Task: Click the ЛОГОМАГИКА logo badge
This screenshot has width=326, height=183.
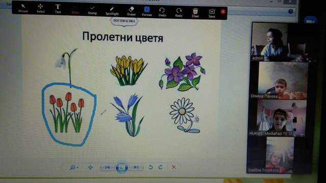Action: click(124, 21)
